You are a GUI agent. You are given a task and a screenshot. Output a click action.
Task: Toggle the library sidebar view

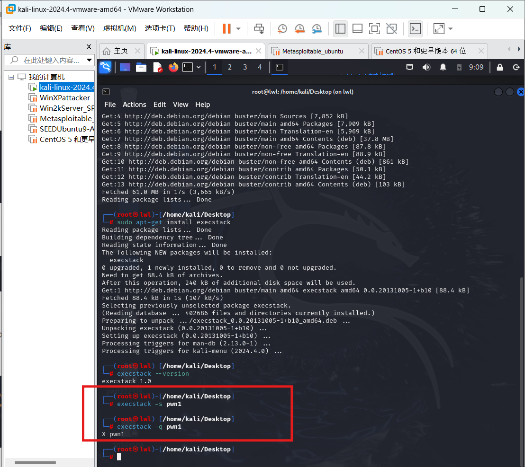pyautogui.click(x=340, y=29)
